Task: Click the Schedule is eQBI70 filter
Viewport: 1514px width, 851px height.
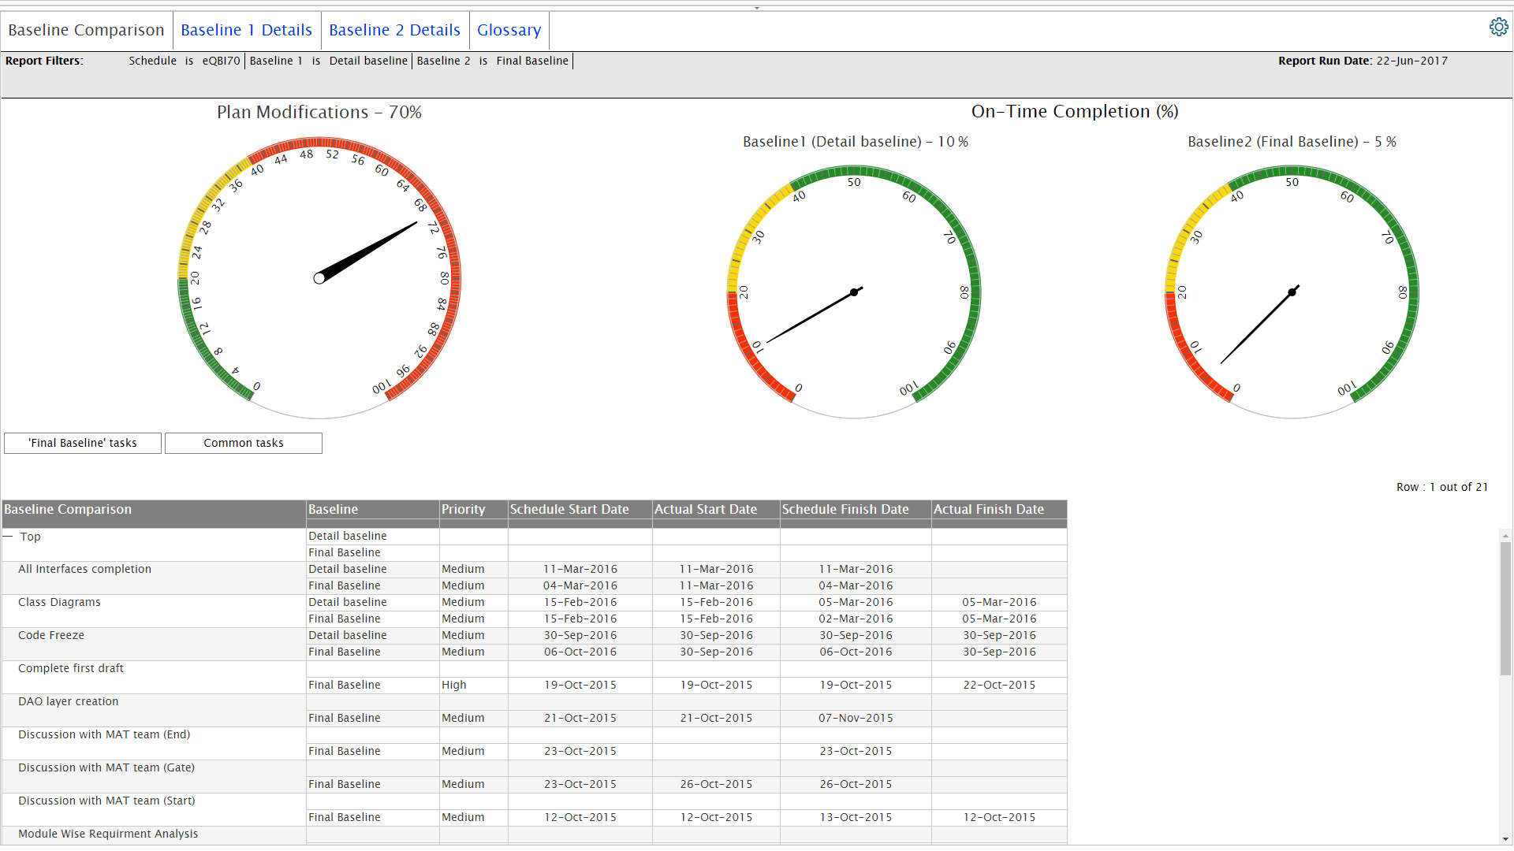Action: (x=185, y=61)
